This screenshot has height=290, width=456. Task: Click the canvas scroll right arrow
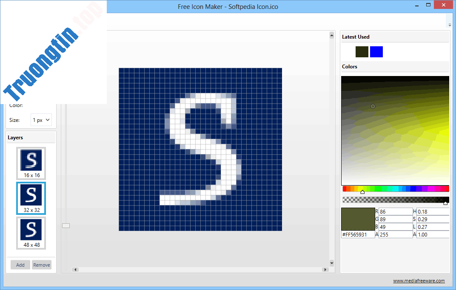[325, 270]
